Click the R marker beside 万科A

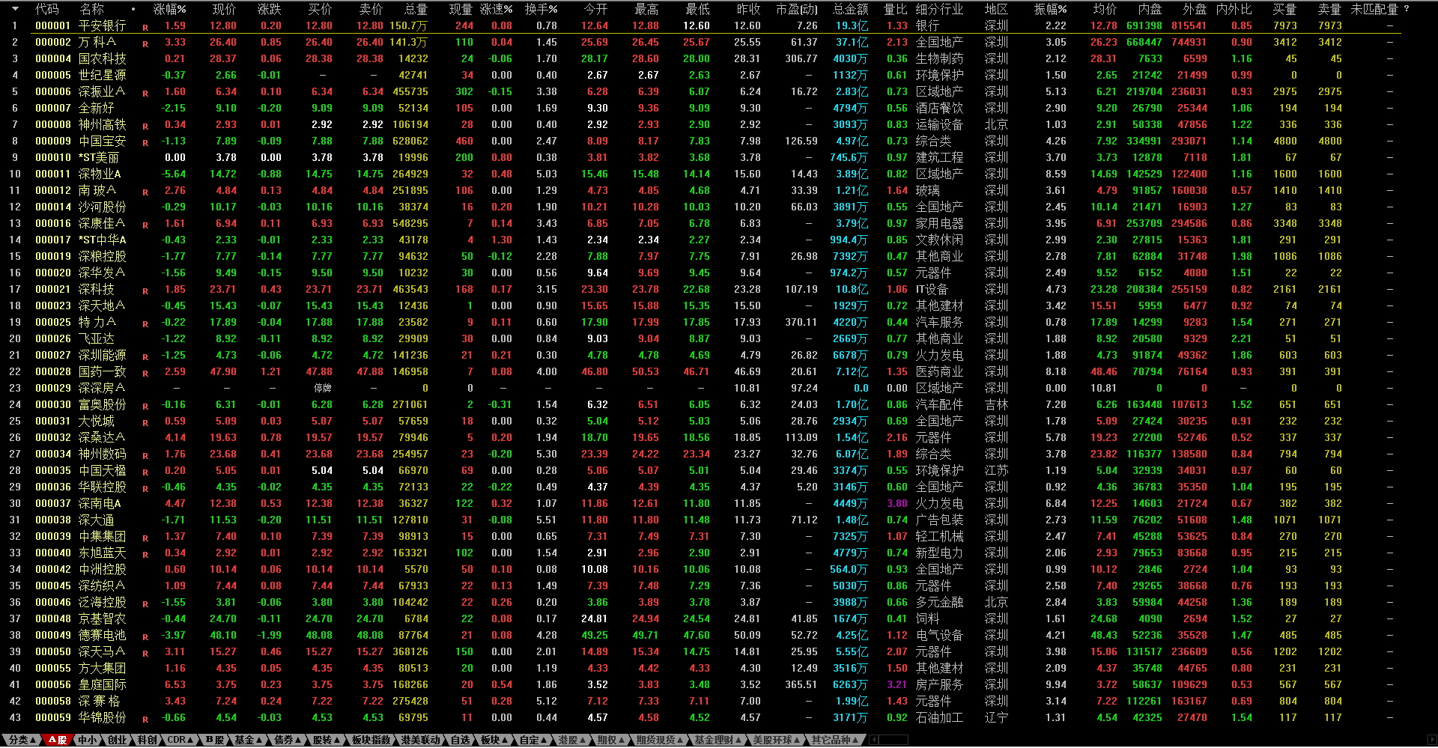click(x=145, y=44)
